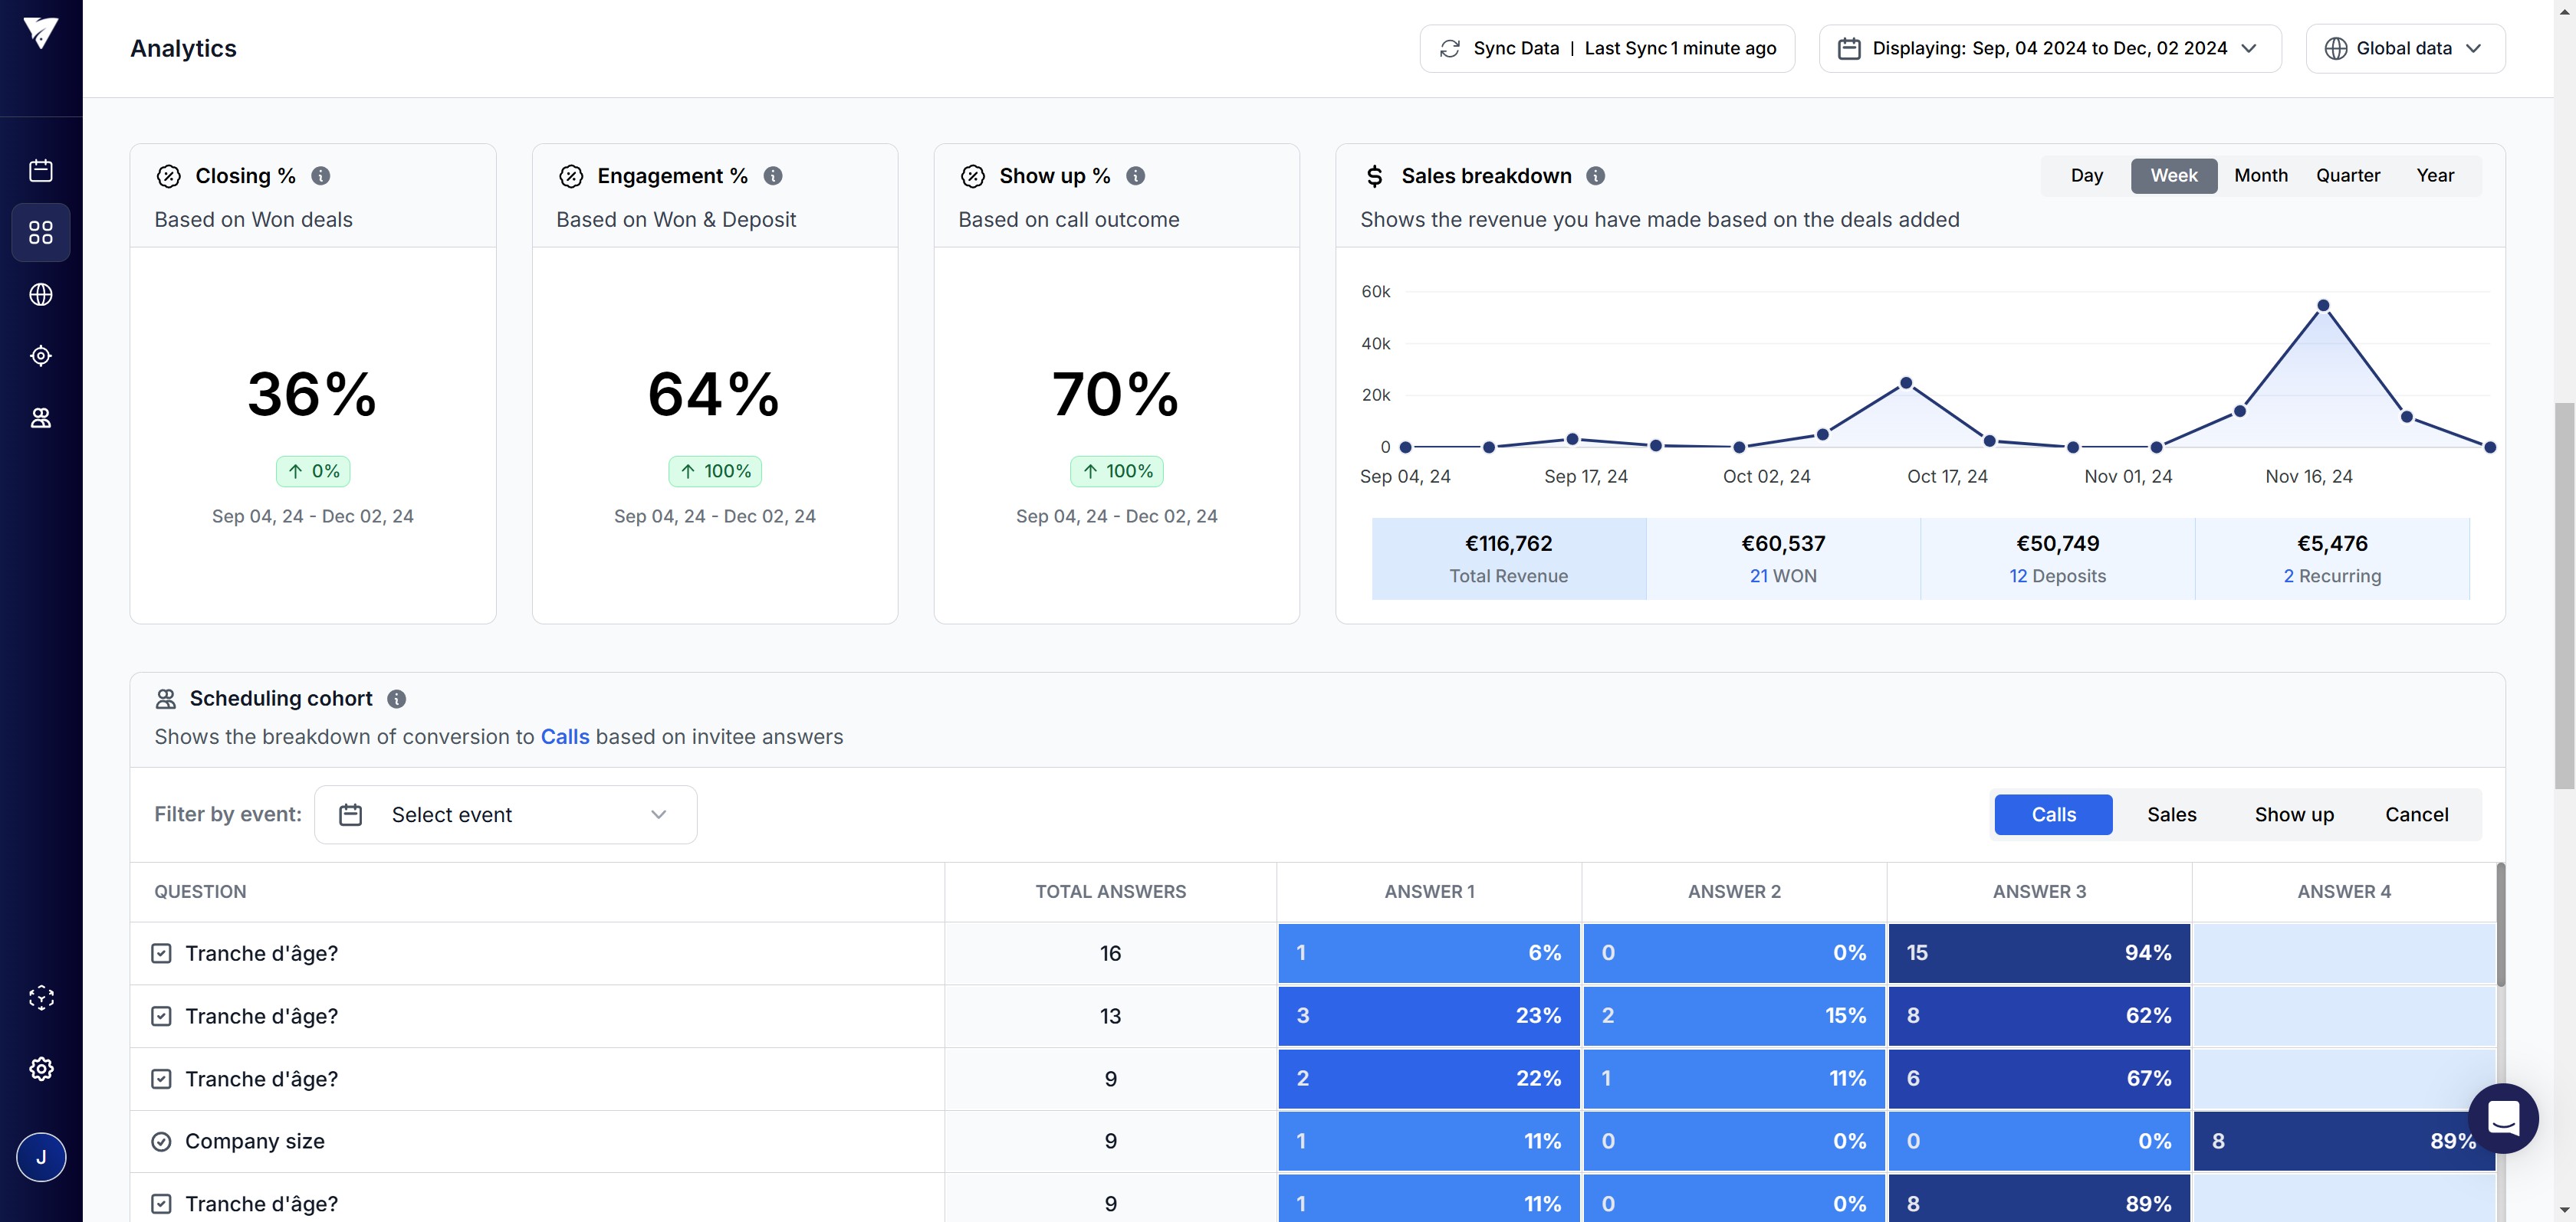Viewport: 2576px width, 1222px height.
Task: Switch the sales breakdown to Month view
Action: [x=2260, y=176]
